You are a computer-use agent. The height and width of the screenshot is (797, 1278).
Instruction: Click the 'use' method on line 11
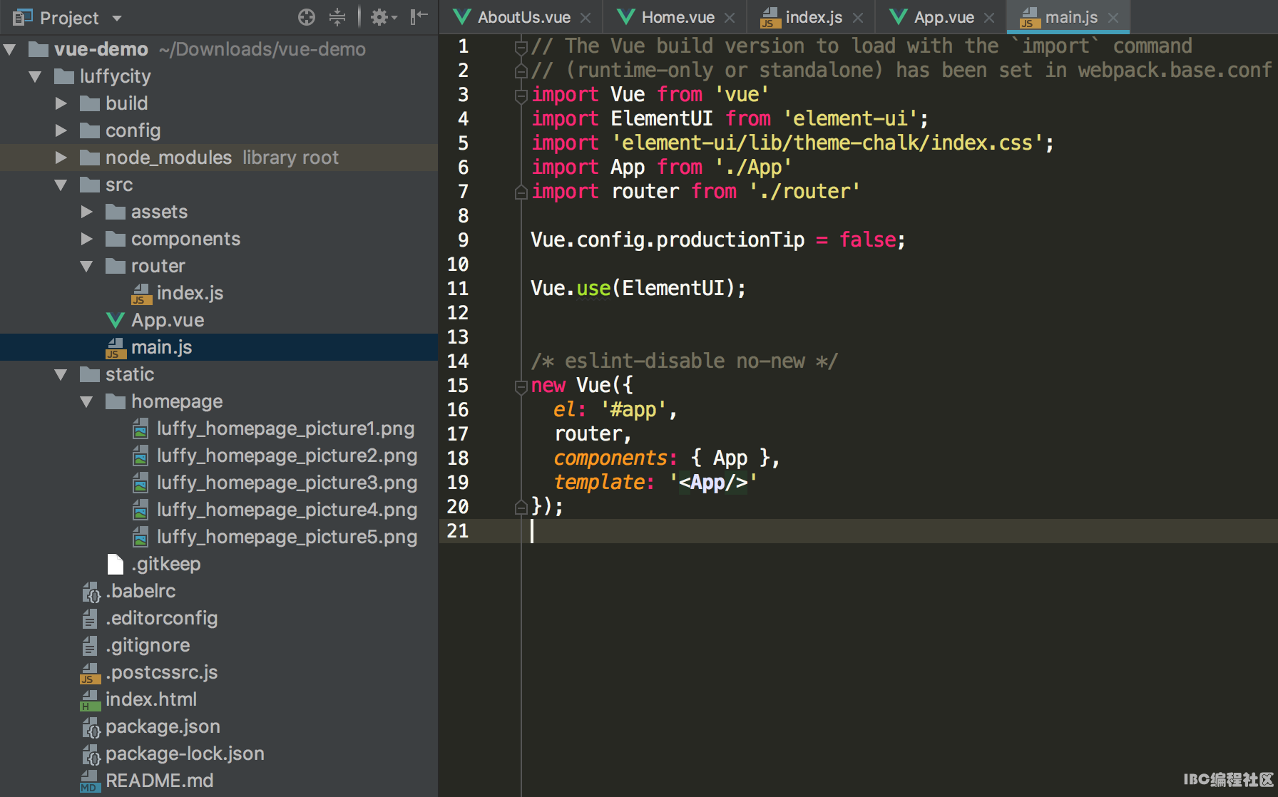pyautogui.click(x=593, y=288)
